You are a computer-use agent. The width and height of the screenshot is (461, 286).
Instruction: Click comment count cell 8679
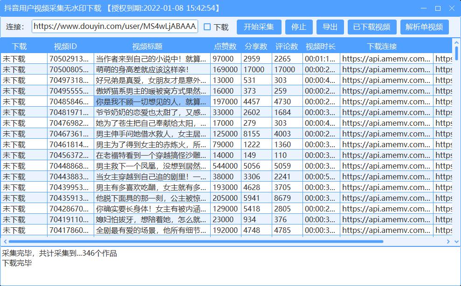pos(287,198)
